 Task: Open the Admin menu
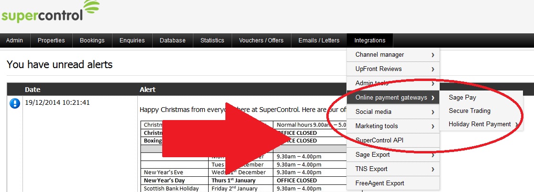pos(15,40)
